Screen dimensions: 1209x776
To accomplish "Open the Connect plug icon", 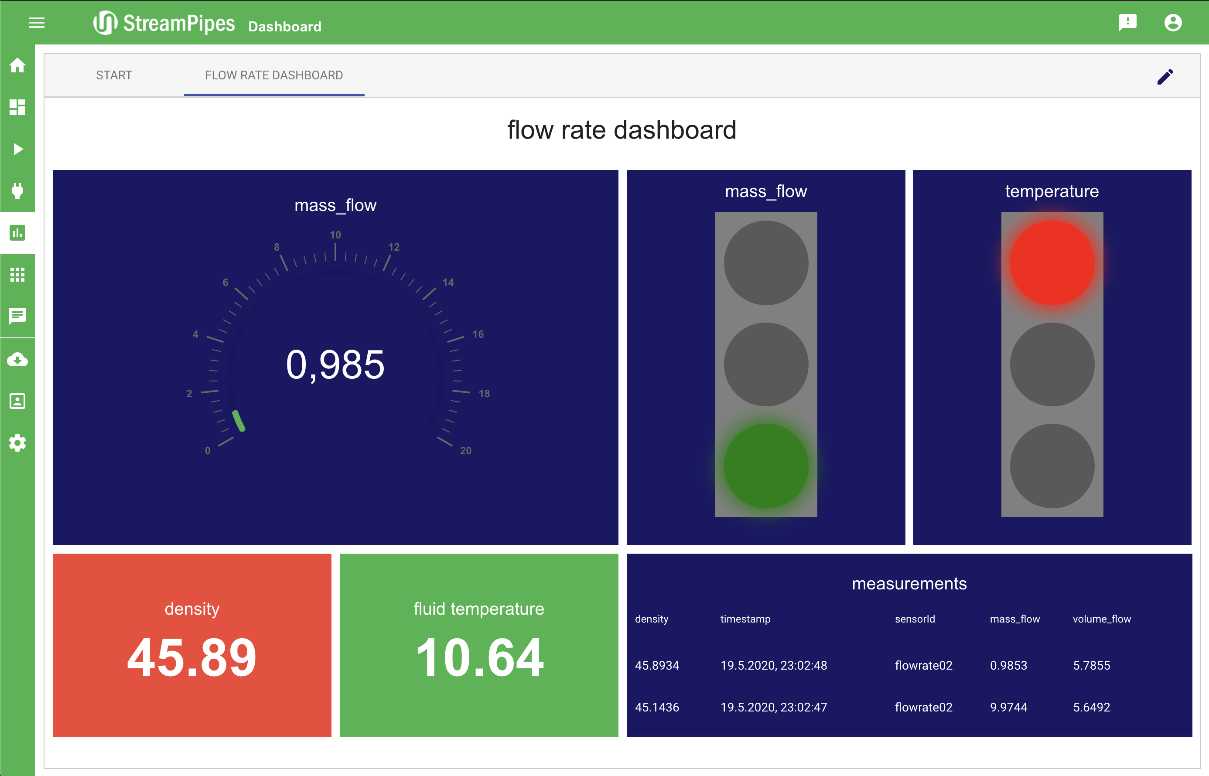I will [17, 191].
